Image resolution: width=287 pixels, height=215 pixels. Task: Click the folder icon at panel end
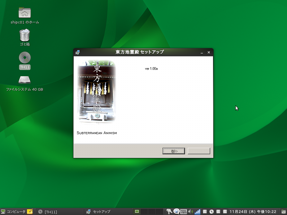pos(284,212)
